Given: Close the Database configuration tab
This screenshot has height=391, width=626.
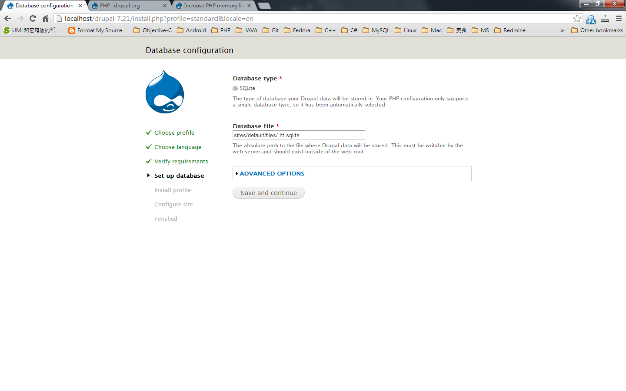Looking at the screenshot, I should pyautogui.click(x=80, y=6).
